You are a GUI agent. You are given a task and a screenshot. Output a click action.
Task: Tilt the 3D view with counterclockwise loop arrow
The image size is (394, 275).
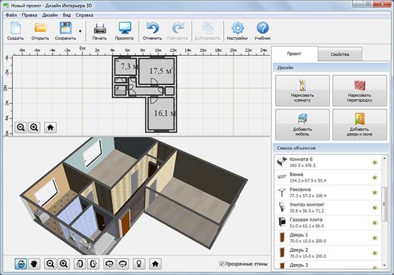(x=109, y=264)
